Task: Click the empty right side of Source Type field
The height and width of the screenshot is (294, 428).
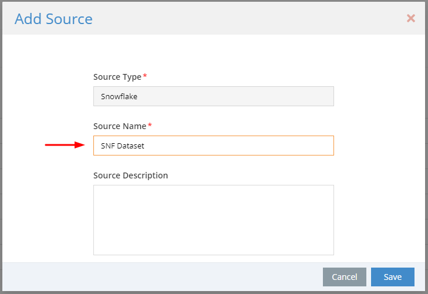Action: pos(273,96)
